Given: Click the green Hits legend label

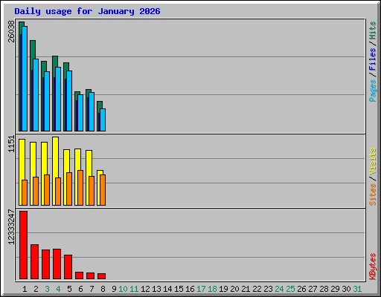Looking at the screenshot, I should pyautogui.click(x=373, y=30).
